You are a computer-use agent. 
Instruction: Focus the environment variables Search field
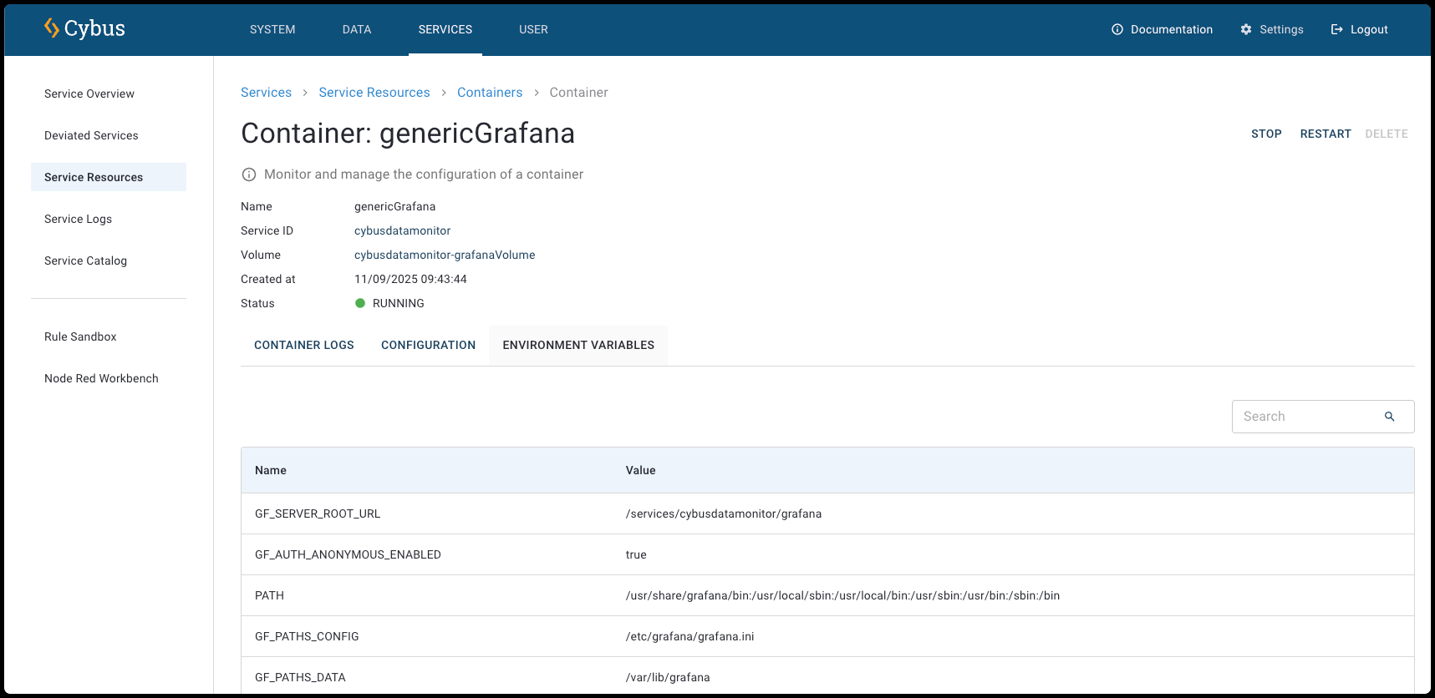(1308, 417)
